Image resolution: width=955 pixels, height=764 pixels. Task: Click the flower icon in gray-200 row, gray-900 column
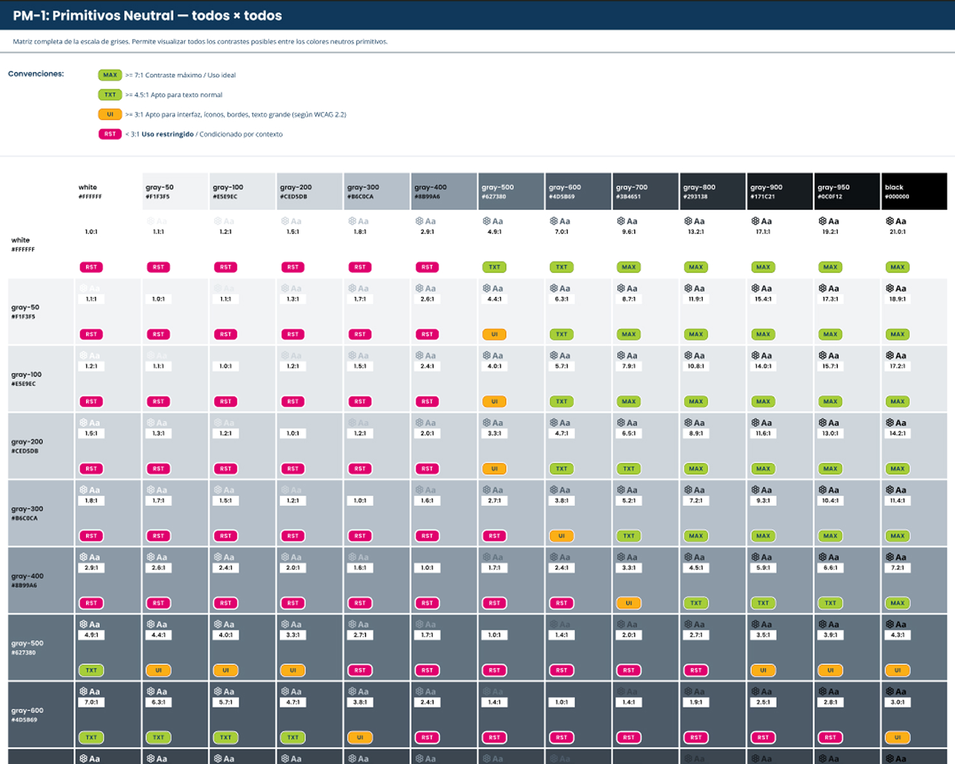point(755,423)
